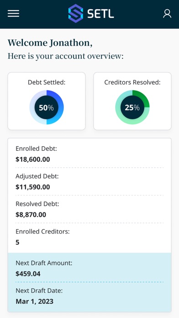Click the Welcome Jonathon heading
This screenshot has width=179, height=318.
pos(50,43)
